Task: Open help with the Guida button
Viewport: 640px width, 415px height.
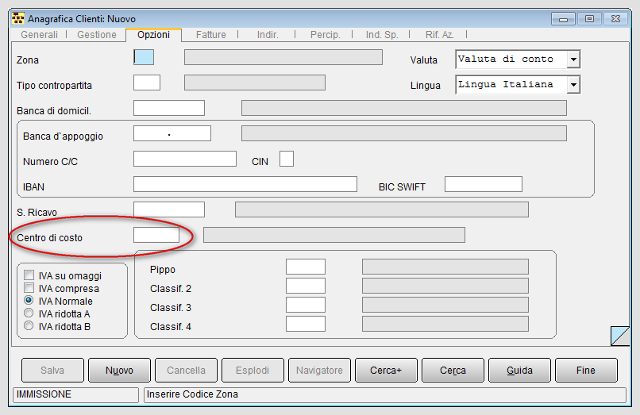Action: click(x=519, y=370)
